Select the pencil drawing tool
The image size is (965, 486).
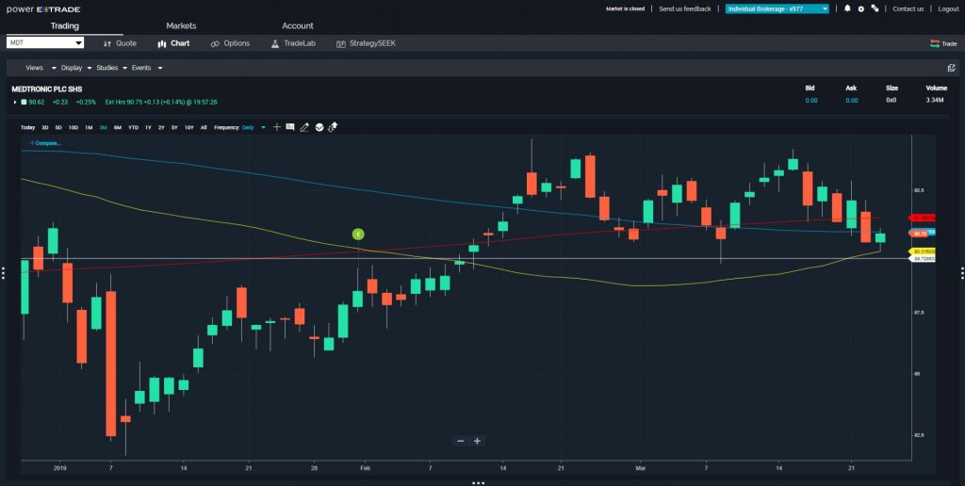[x=304, y=127]
